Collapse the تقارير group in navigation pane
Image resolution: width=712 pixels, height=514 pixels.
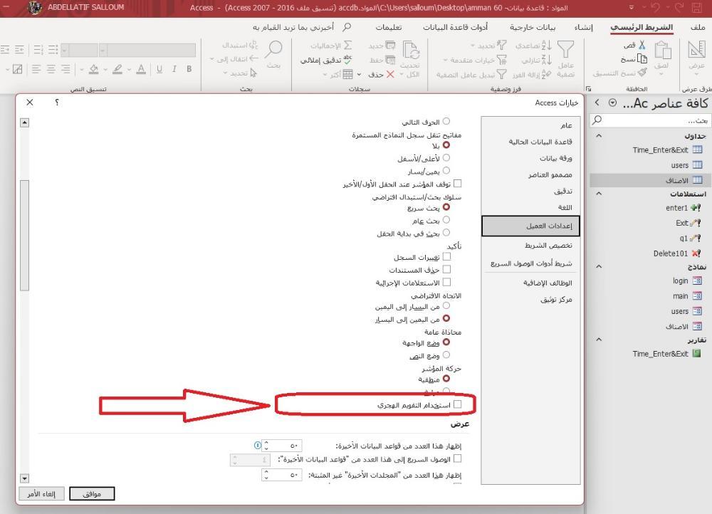pyautogui.click(x=599, y=340)
